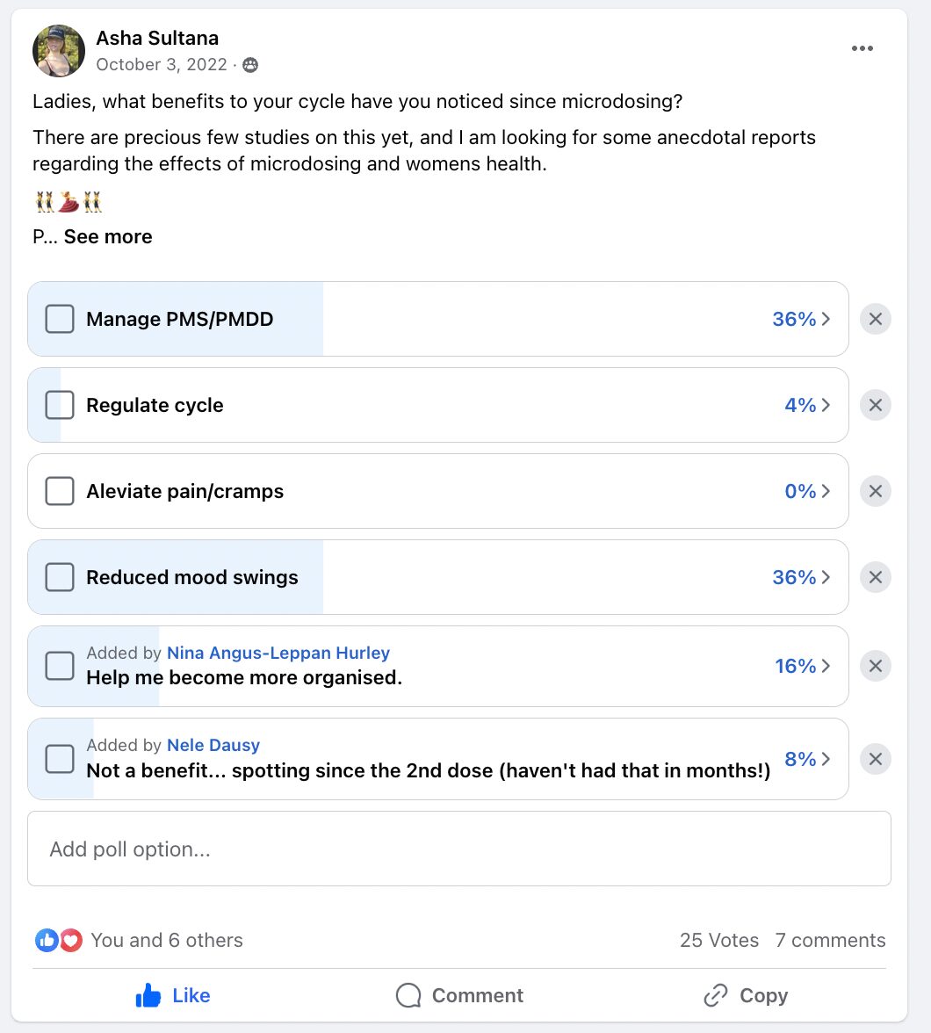Viewport: 931px width, 1033px height.
Task: Expand the 8% spotting option voters
Action: tap(807, 759)
